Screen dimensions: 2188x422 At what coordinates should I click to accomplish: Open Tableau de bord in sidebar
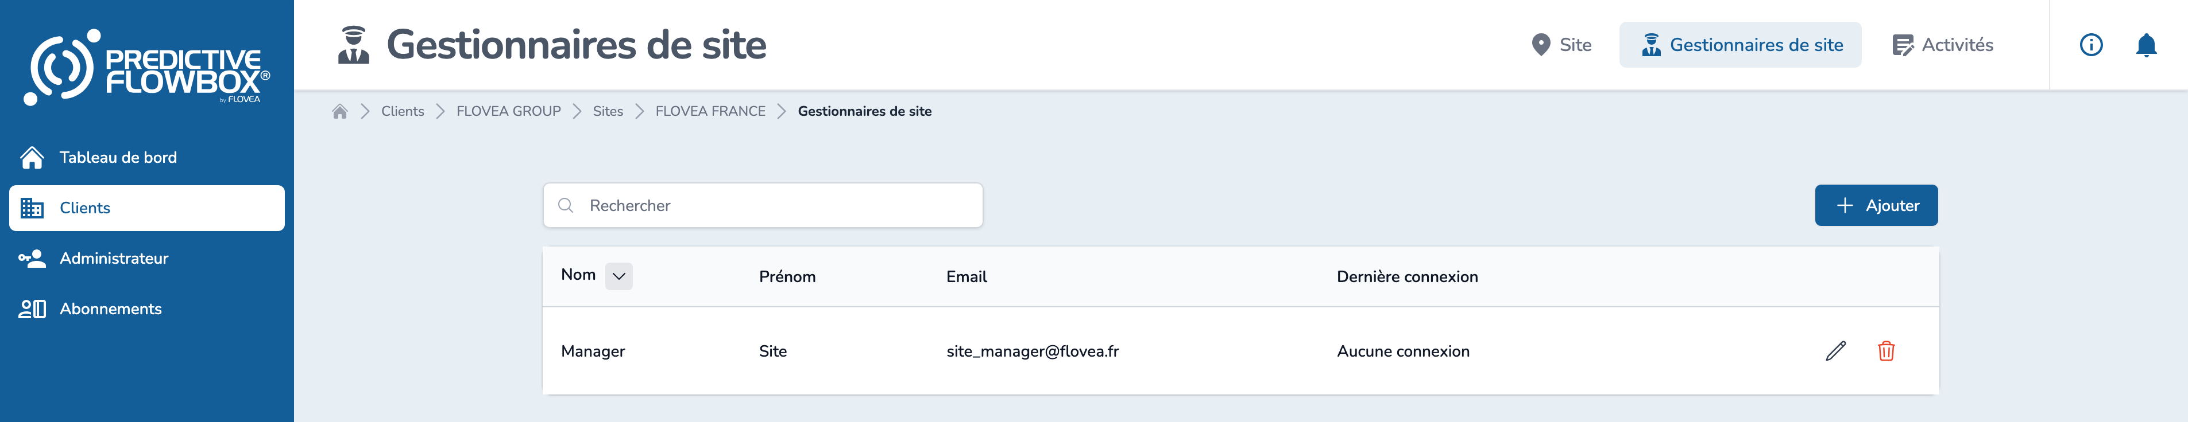pos(118,158)
